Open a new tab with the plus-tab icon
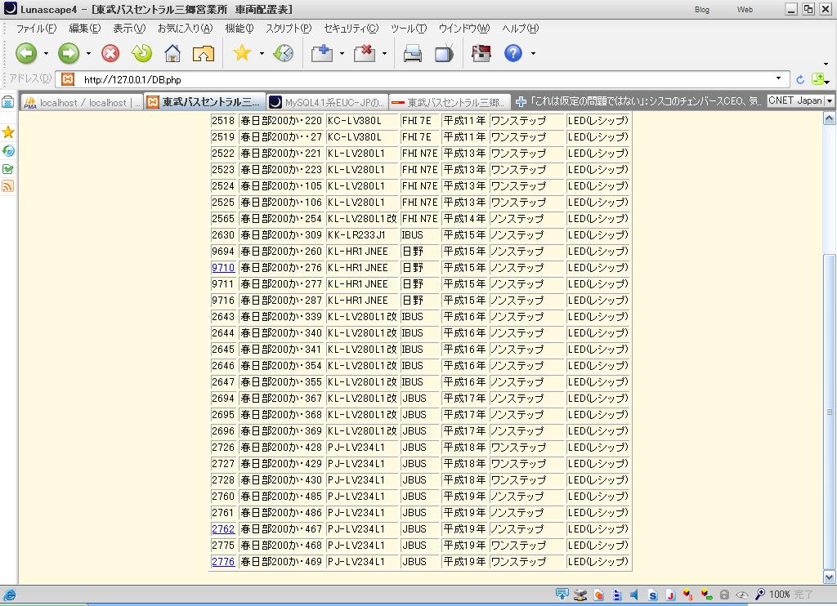This screenshot has height=606, width=837. [322, 53]
